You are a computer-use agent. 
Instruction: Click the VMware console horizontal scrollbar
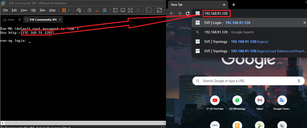point(83,123)
